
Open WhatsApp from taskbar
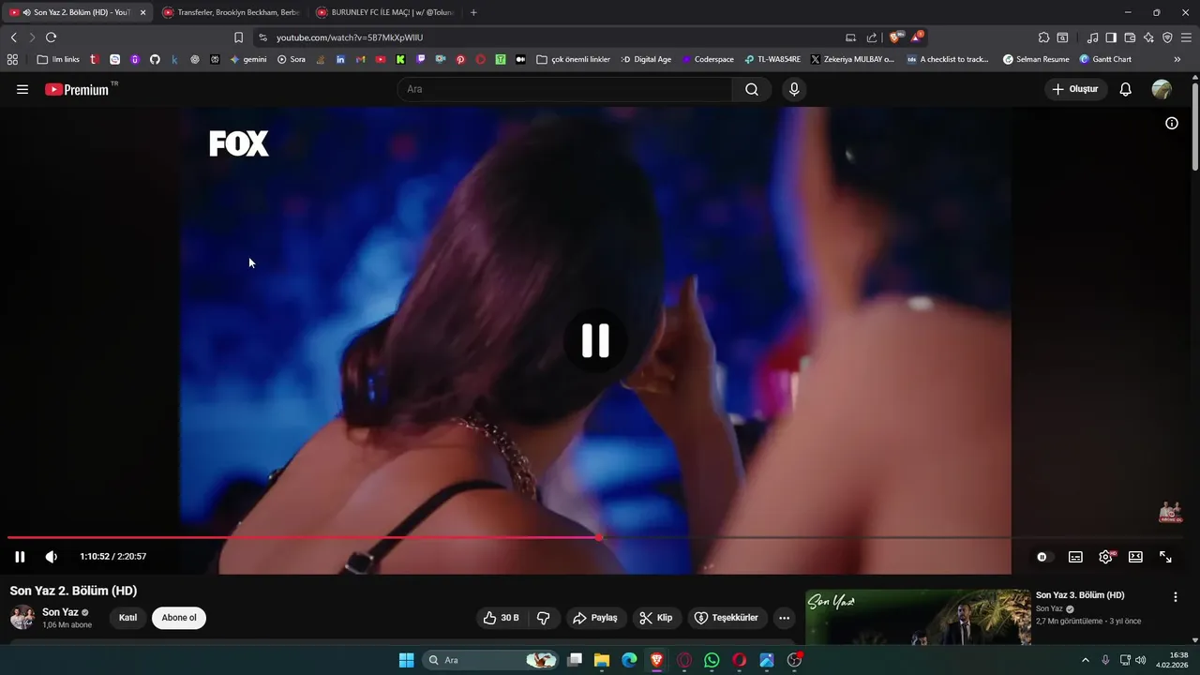(712, 660)
